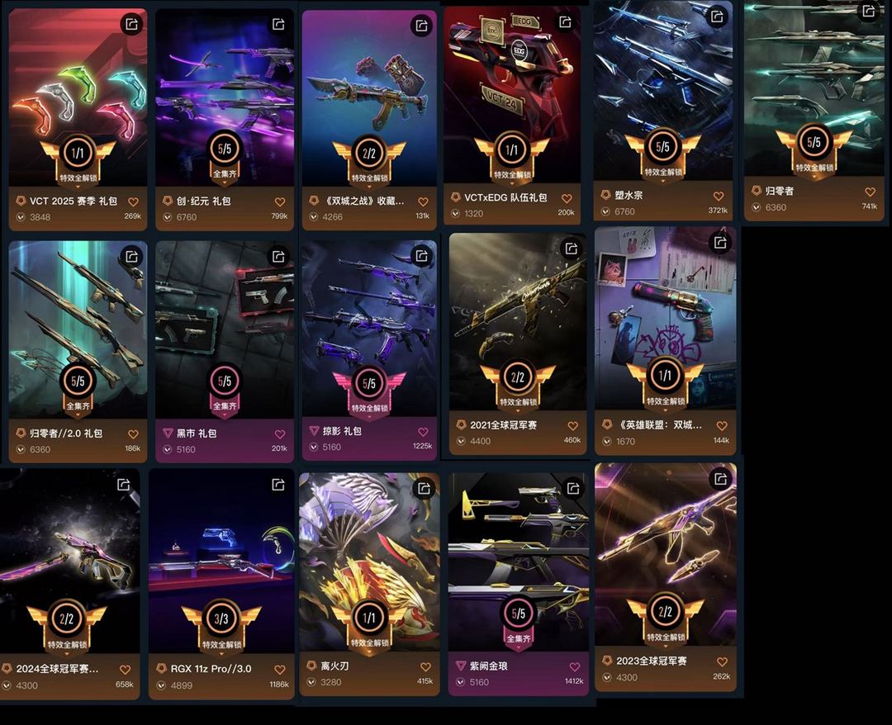Screen dimensions: 892x725
Task: Favorite the VCTxEDG 队伍礼包 bundle
Action: tap(567, 198)
